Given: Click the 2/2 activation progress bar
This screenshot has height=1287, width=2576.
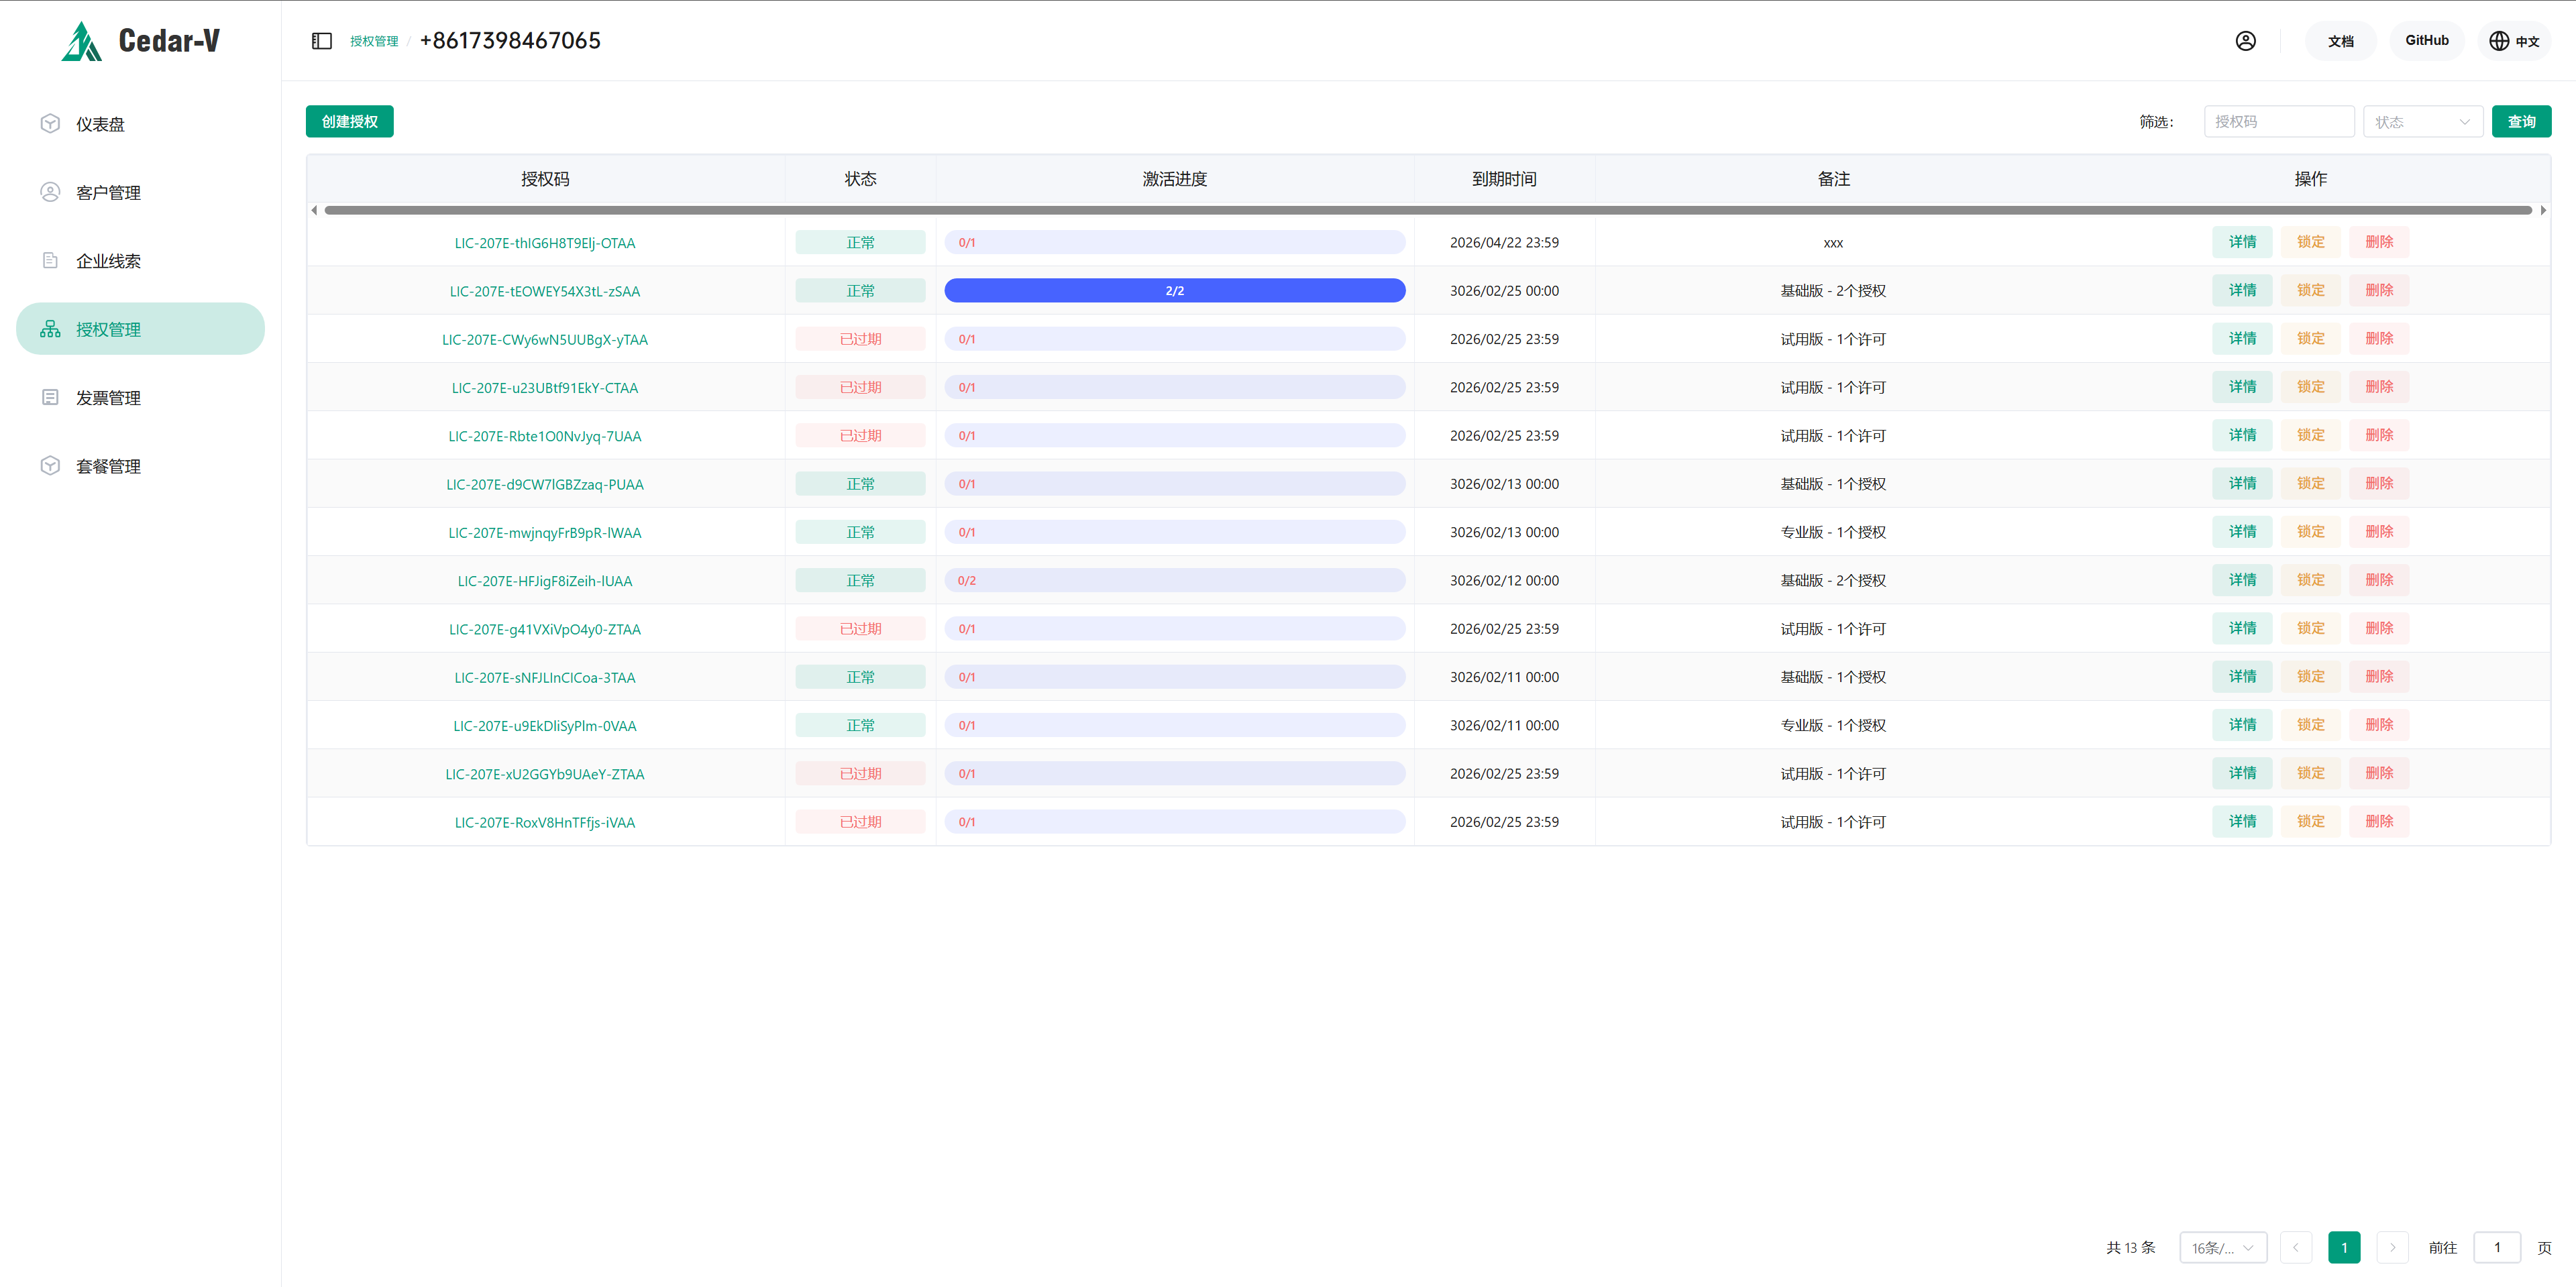Looking at the screenshot, I should 1174,291.
